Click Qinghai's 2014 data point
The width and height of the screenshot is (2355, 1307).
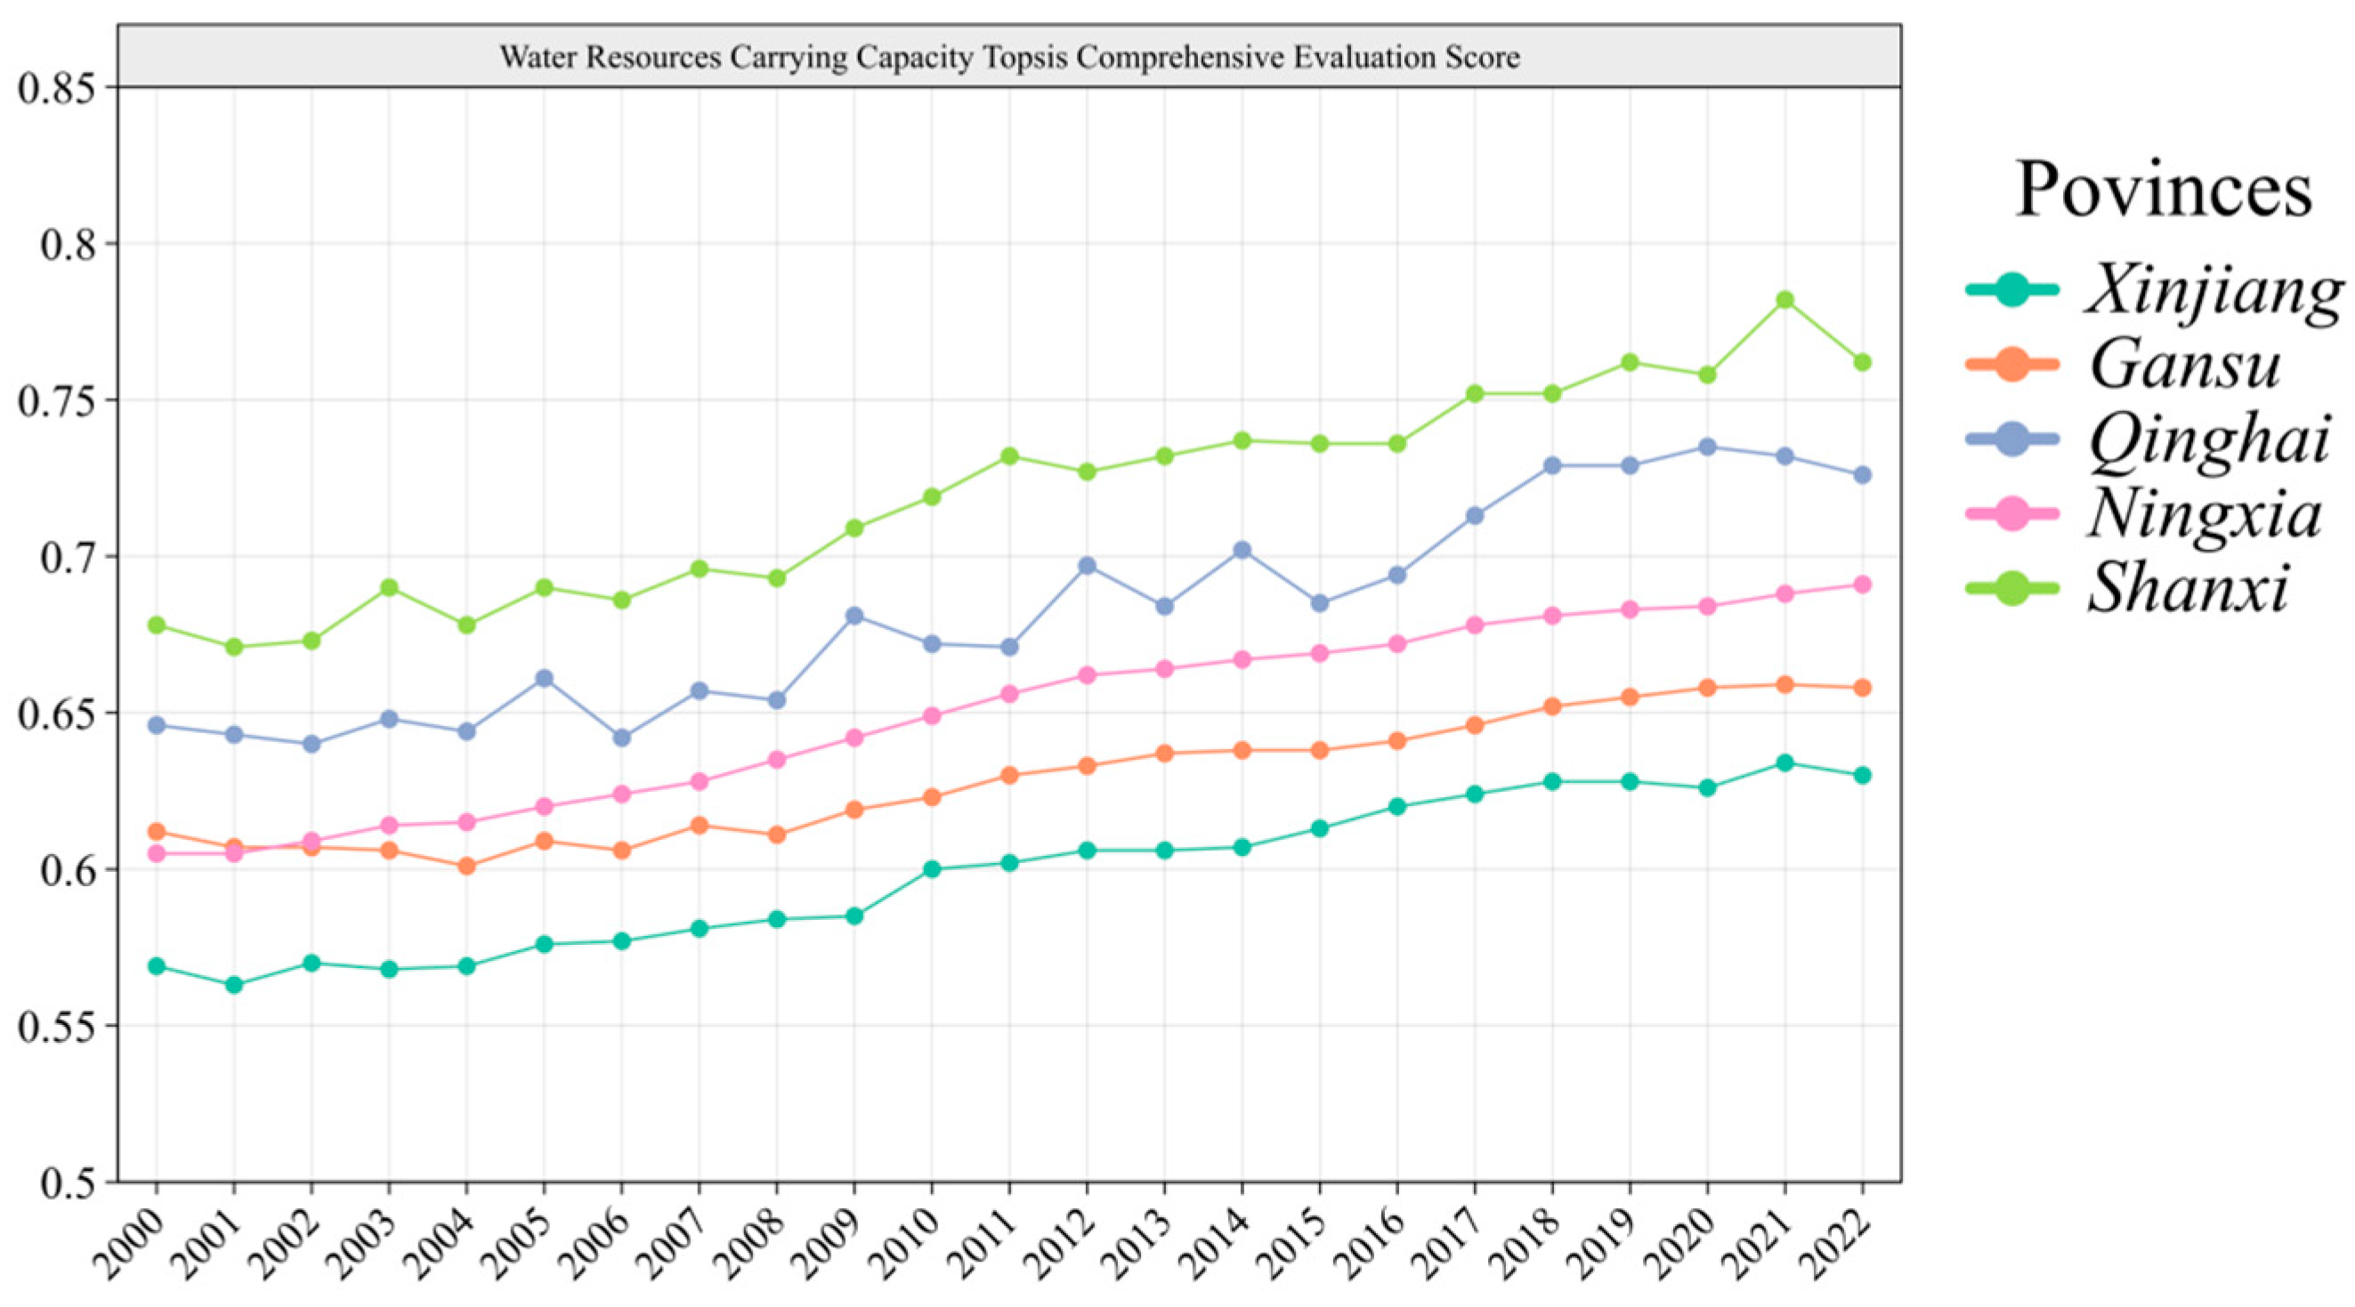(x=1242, y=550)
